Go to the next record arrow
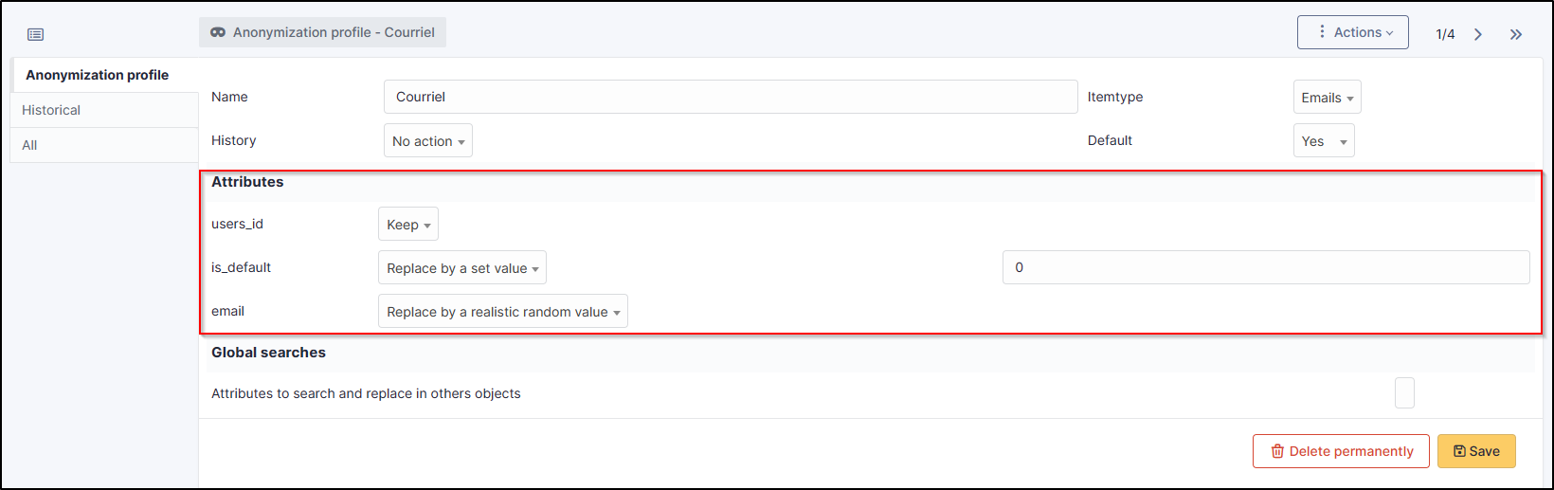This screenshot has width=1554, height=490. (x=1478, y=34)
